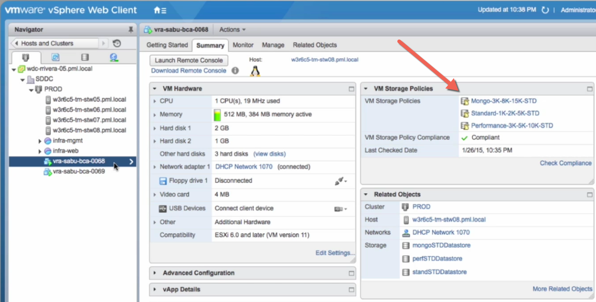Click the home menu icon
This screenshot has height=302, width=596.
pos(160,10)
